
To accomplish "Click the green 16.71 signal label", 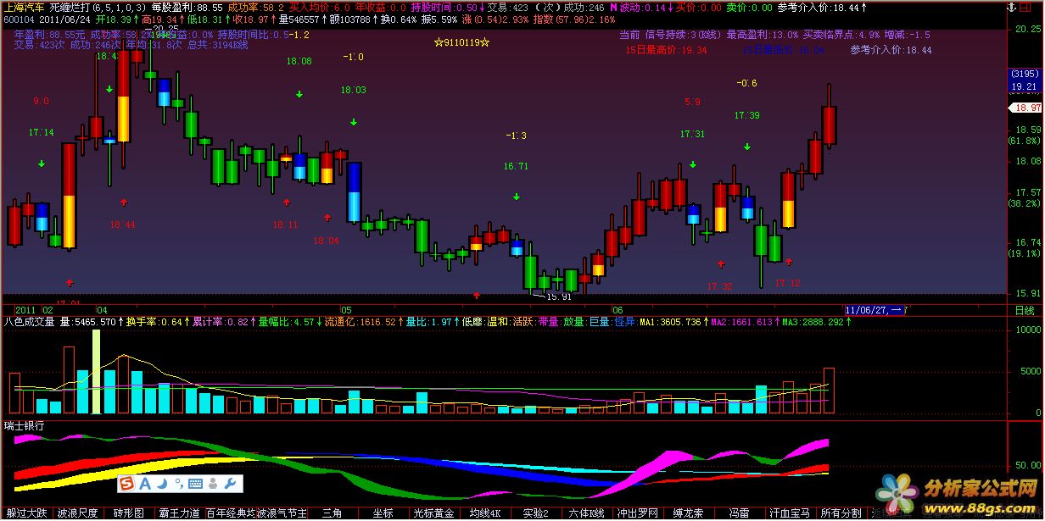I will click(516, 166).
